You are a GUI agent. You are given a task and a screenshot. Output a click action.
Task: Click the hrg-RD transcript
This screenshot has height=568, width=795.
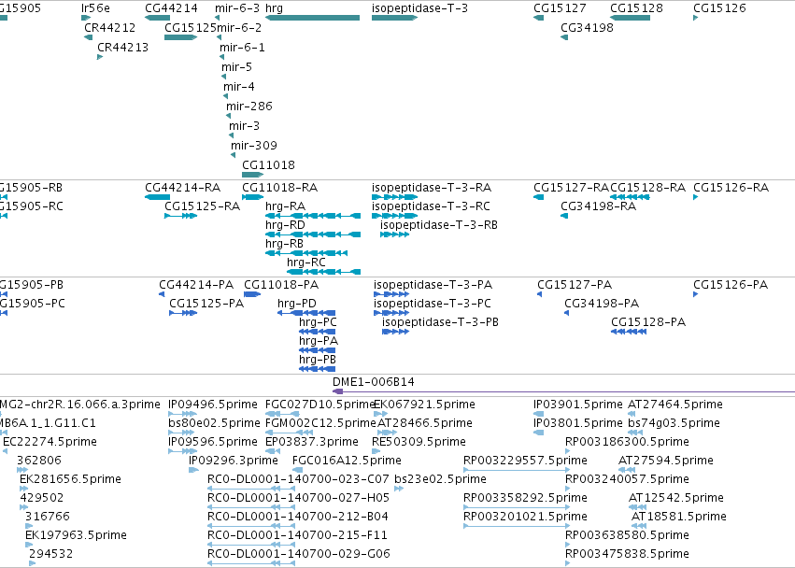coord(313,234)
